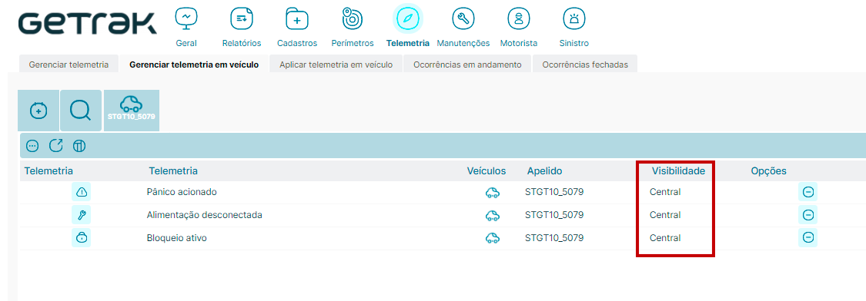This screenshot has width=866, height=301.
Task: Remove the Pânico acionado telemetry row
Action: click(x=807, y=192)
